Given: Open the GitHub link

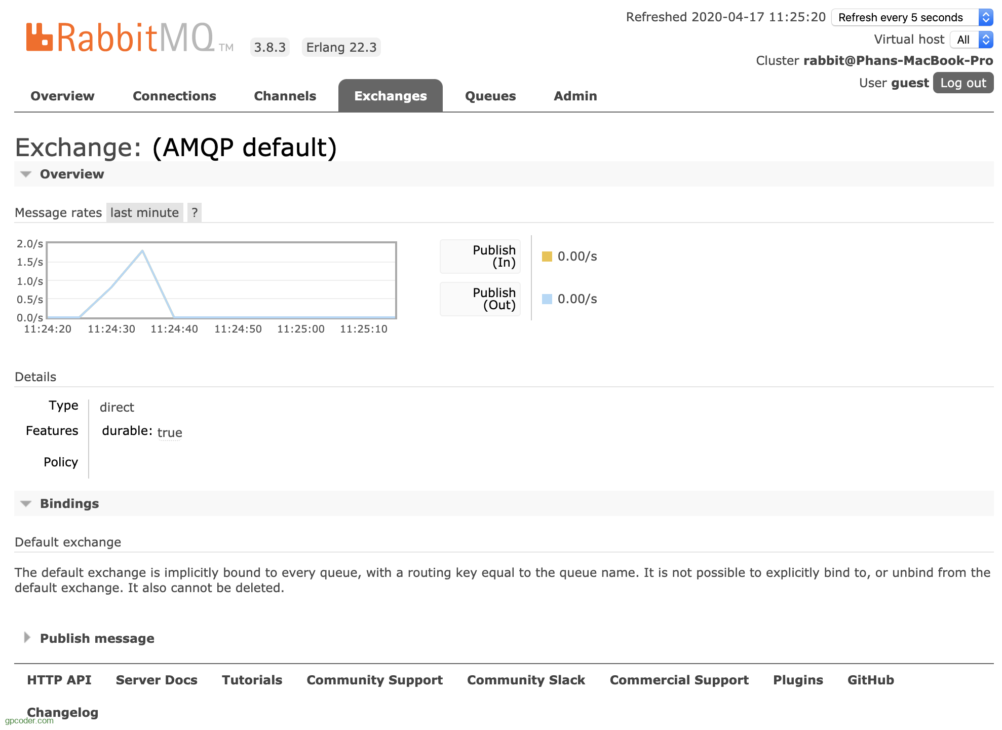Looking at the screenshot, I should pyautogui.click(x=871, y=680).
